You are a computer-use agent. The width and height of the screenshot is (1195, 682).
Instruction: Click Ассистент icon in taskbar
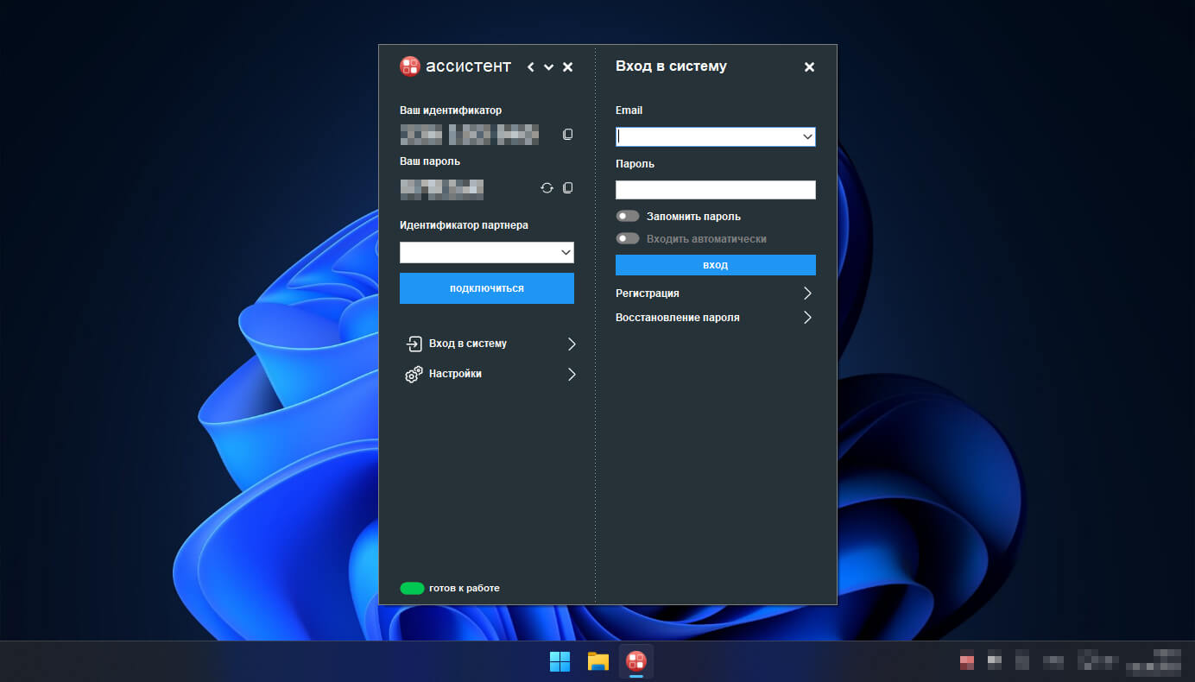[x=636, y=661]
